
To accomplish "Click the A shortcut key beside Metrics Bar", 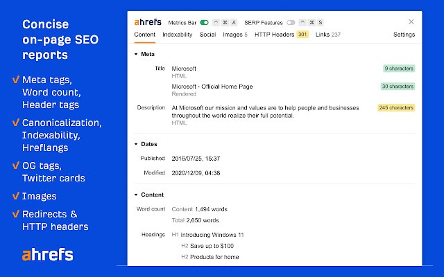I will click(x=234, y=22).
